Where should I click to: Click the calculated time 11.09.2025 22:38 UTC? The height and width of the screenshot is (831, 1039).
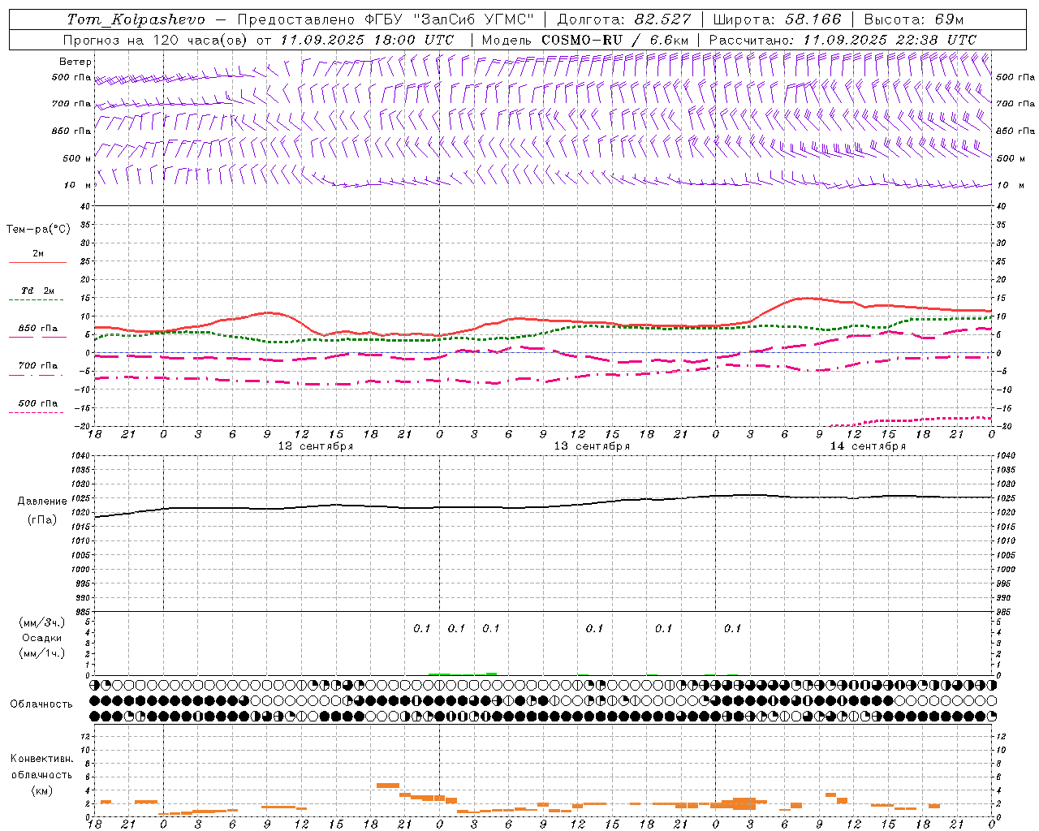pyautogui.click(x=889, y=40)
